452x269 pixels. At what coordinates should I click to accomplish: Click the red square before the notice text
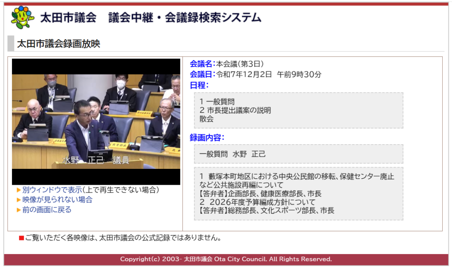(21, 238)
